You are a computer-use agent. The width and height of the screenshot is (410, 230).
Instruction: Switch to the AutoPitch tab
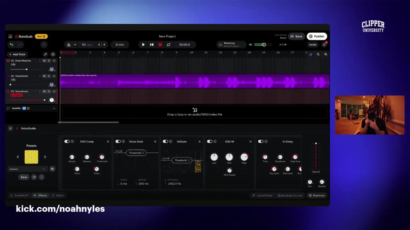(x=20, y=195)
